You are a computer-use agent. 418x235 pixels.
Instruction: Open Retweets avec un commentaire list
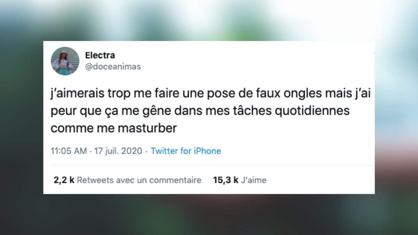pos(139,180)
